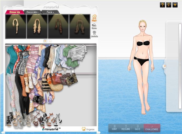
Task: Pick the striped crop top from the wardrobe
Action: pos(77,52)
